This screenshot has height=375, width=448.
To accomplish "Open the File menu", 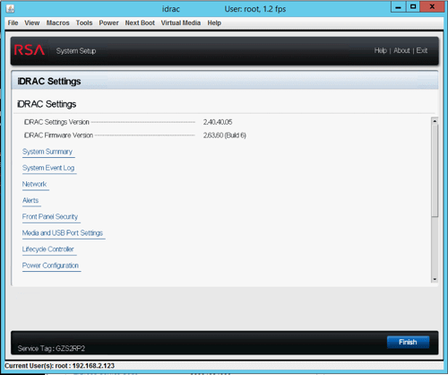I will click(13, 23).
